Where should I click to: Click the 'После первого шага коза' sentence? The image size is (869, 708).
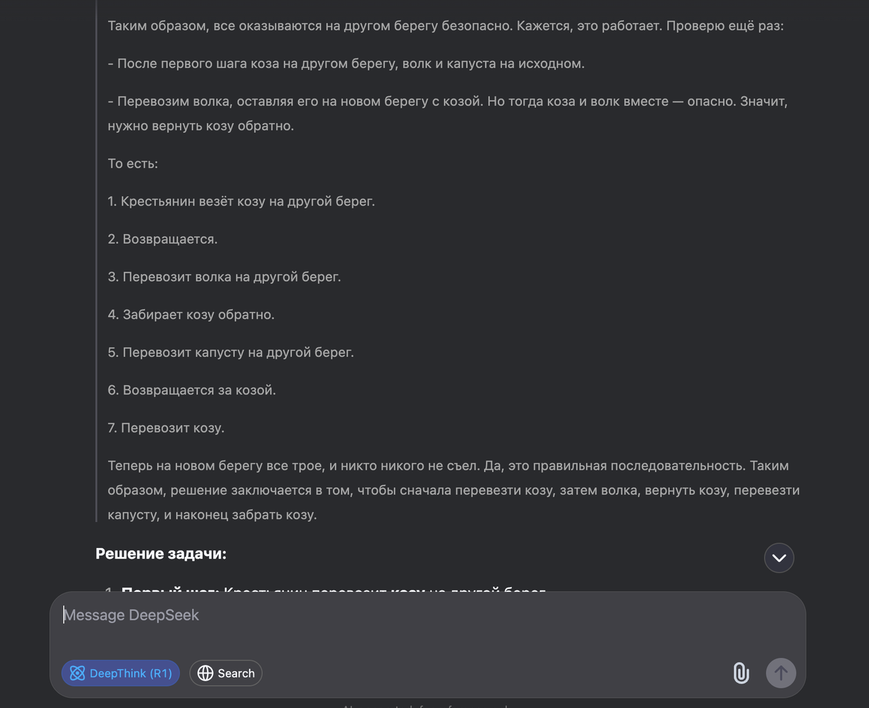(346, 64)
